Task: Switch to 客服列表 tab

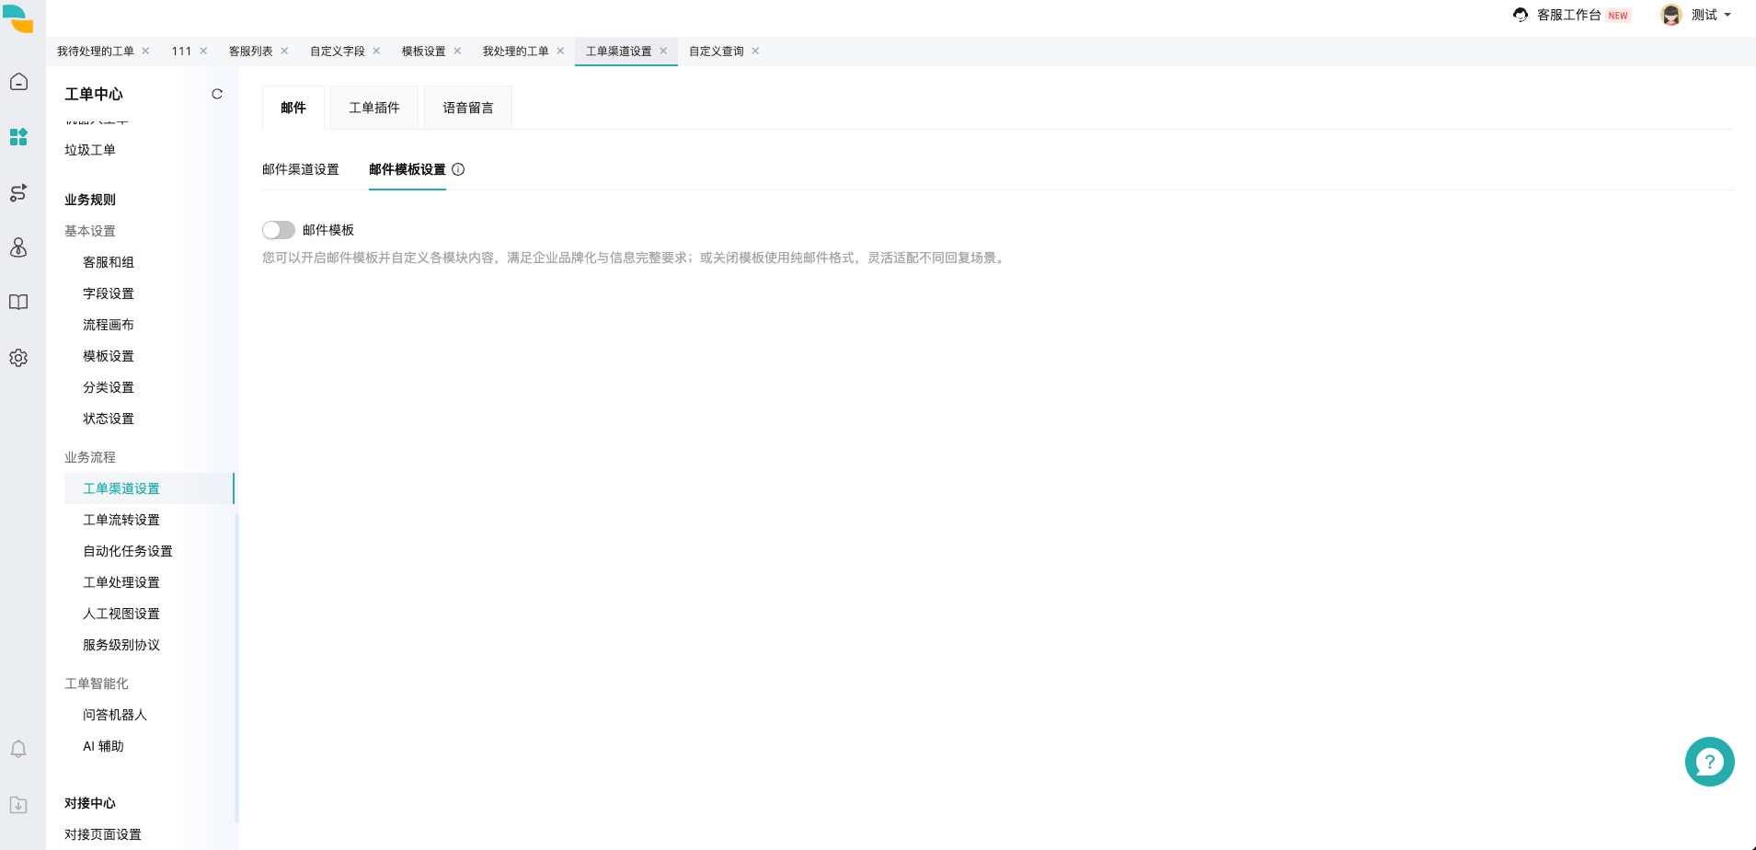Action: pyautogui.click(x=251, y=51)
